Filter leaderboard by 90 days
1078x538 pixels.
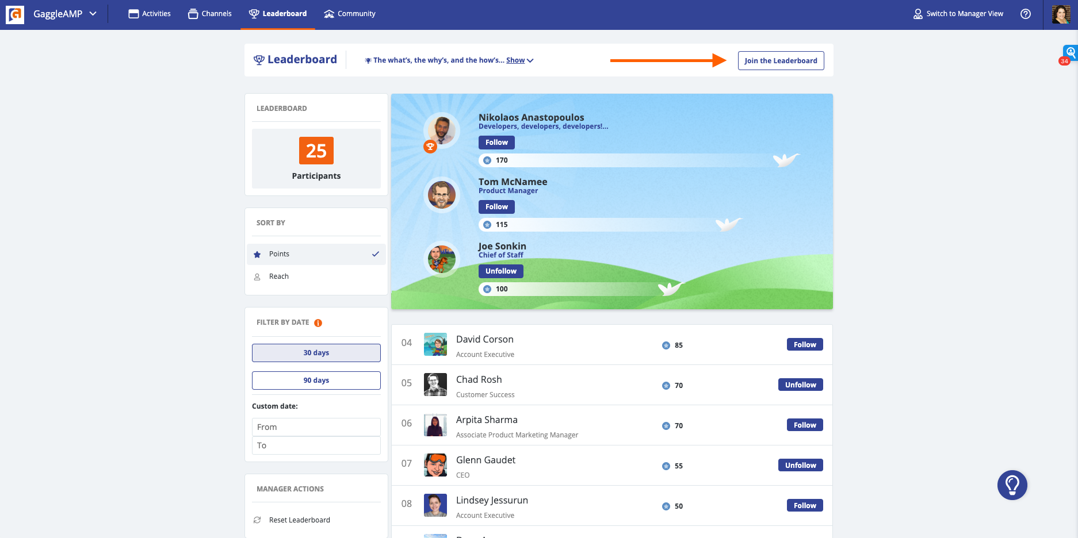[316, 381]
